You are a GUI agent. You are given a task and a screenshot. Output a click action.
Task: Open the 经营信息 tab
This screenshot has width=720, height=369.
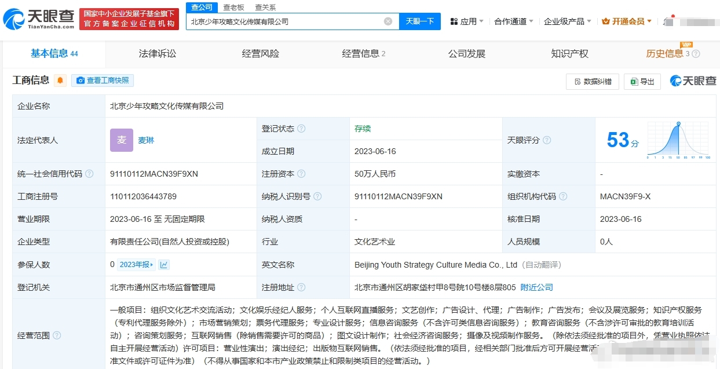[x=363, y=54]
